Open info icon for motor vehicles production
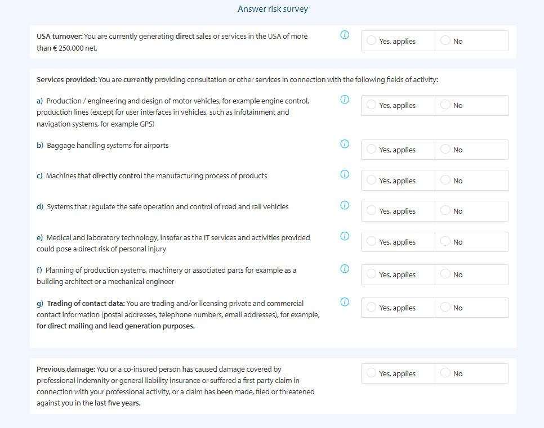The image size is (544, 428). pyautogui.click(x=345, y=100)
